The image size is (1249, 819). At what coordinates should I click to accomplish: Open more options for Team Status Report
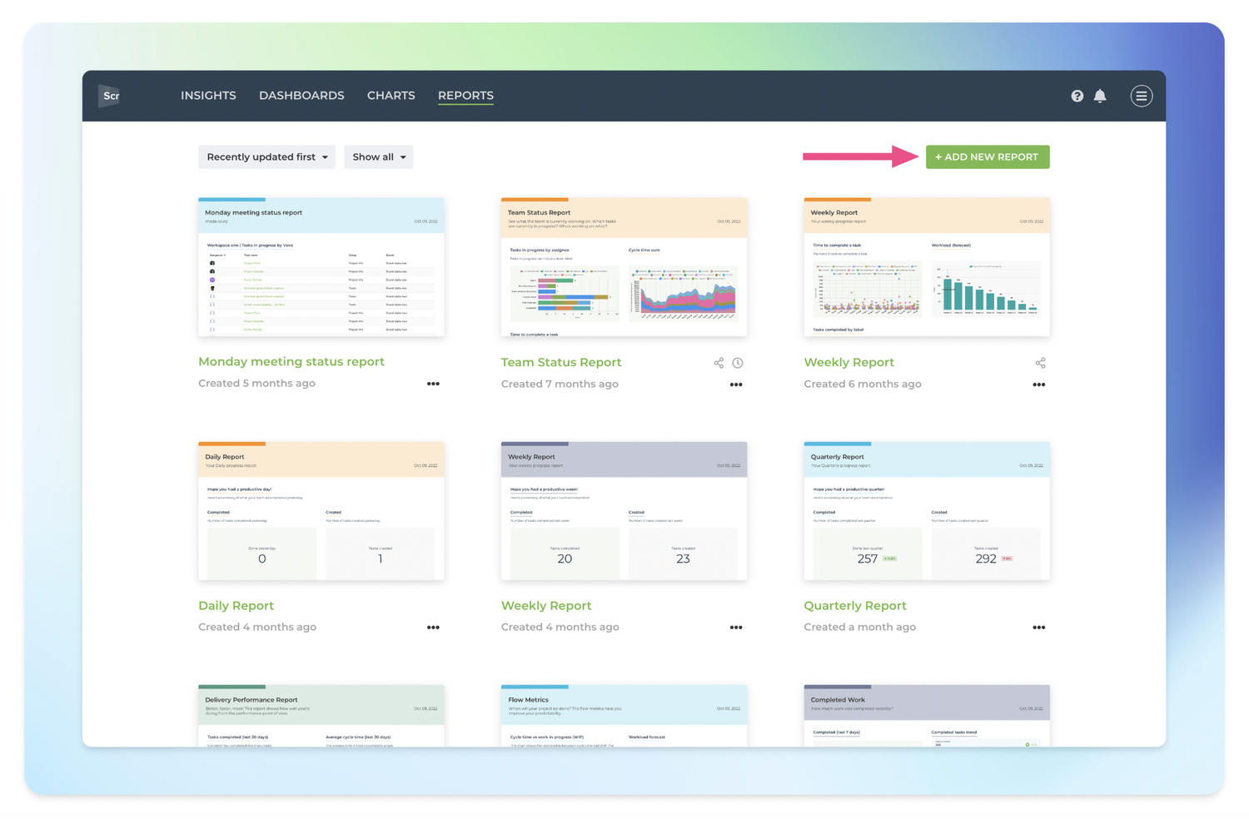point(736,385)
